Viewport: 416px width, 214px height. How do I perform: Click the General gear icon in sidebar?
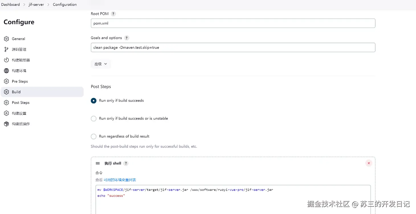[6, 39]
